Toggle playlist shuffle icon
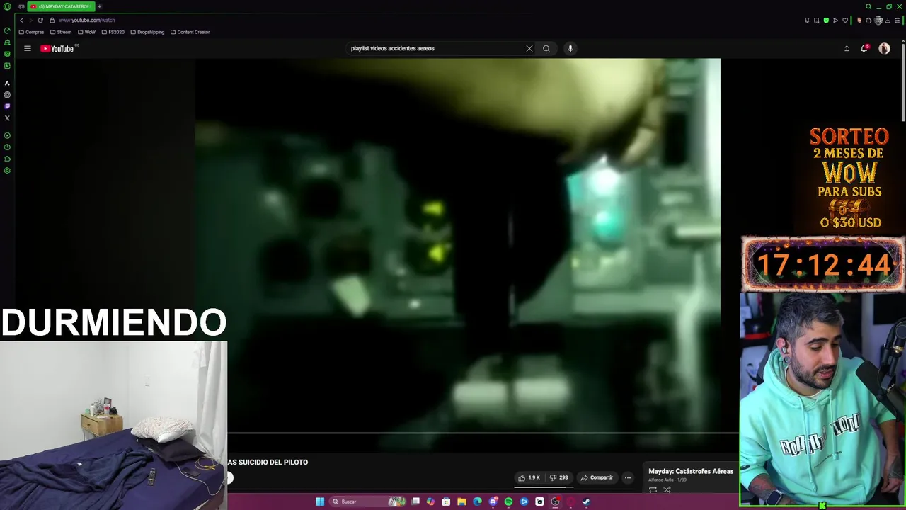Screen dimensions: 906x510 tap(667, 489)
